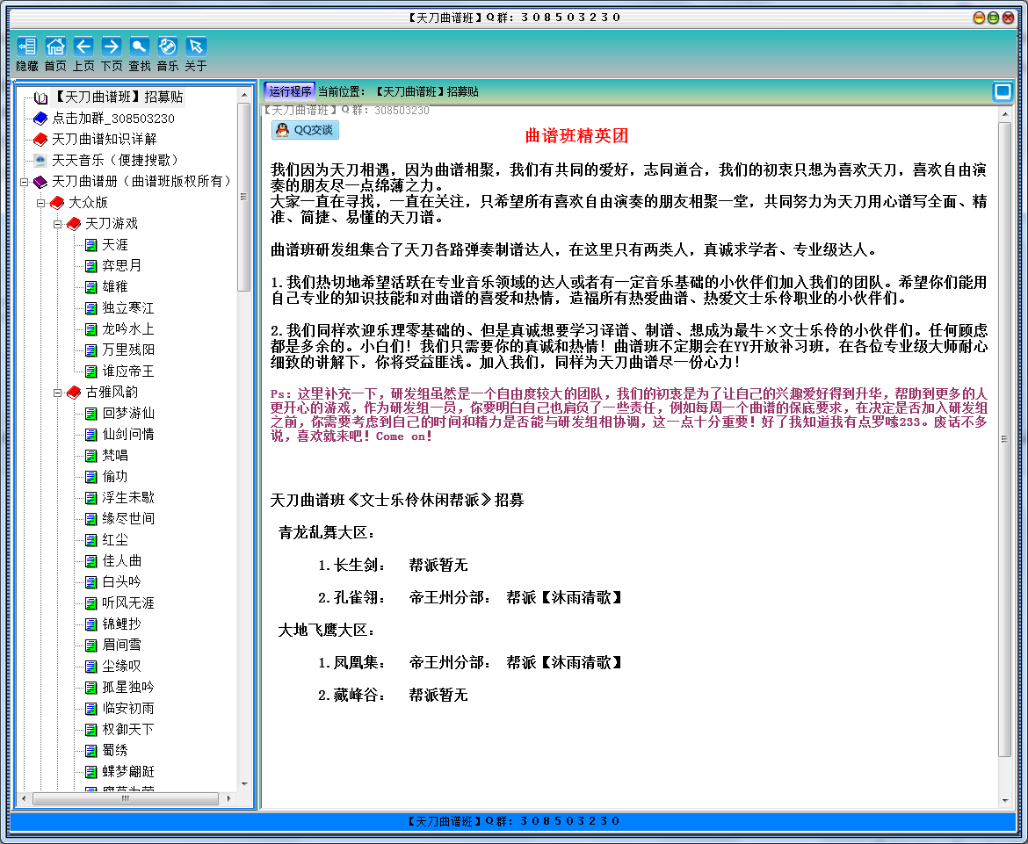The width and height of the screenshot is (1028, 844).
Task: Open 点击加群_308503230 tree item
Action: (112, 118)
